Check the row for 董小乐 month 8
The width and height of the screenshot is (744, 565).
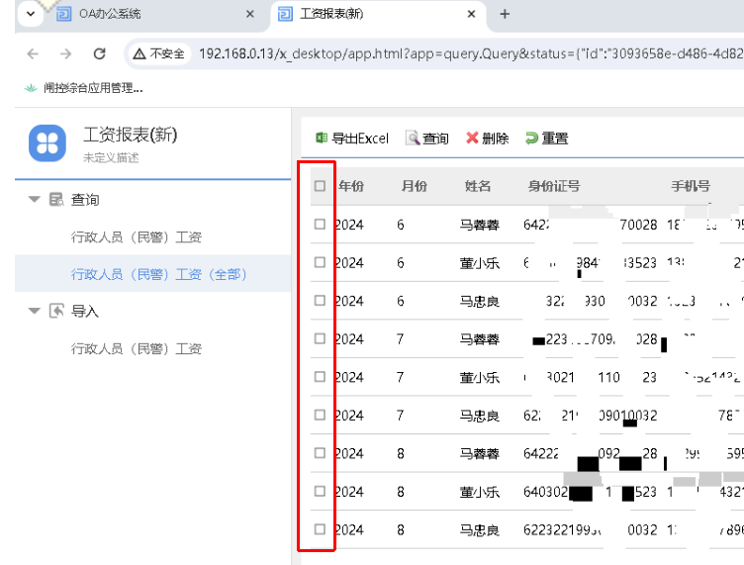(320, 491)
